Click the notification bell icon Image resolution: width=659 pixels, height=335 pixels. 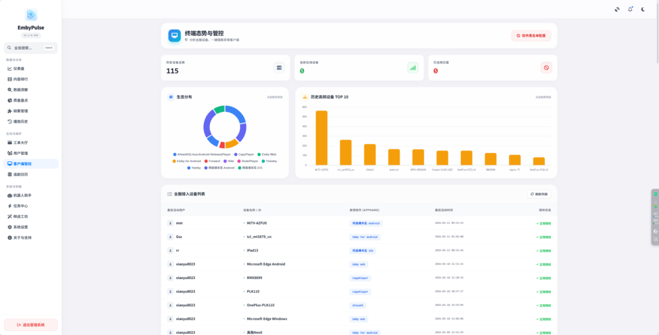click(x=630, y=9)
